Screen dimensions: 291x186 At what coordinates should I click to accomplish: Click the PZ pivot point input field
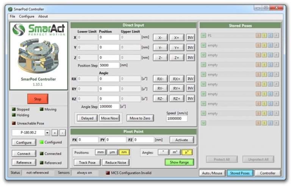point(144,139)
